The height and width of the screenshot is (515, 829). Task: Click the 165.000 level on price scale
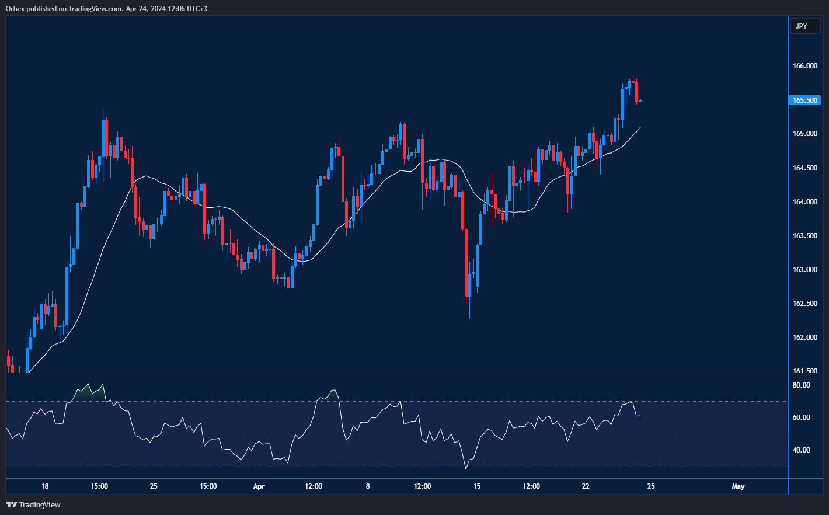coord(804,134)
